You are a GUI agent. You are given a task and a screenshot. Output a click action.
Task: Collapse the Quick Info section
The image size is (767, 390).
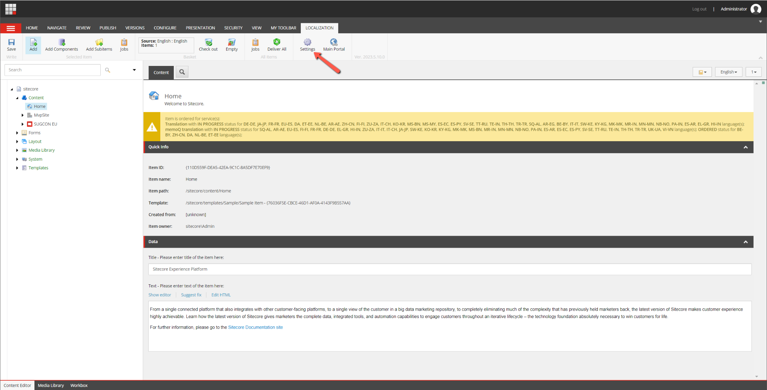coord(745,147)
